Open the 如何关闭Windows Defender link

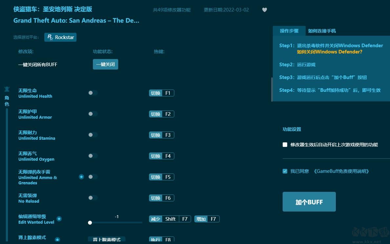click(x=330, y=52)
